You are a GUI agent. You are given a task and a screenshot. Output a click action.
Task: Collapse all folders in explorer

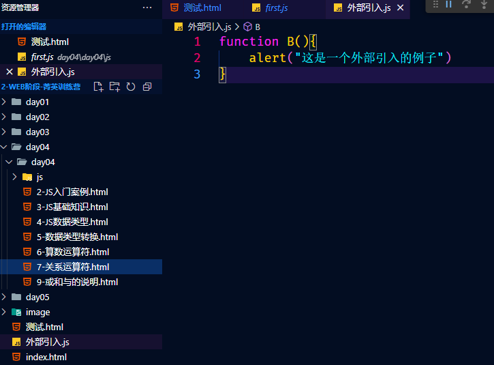pos(146,87)
